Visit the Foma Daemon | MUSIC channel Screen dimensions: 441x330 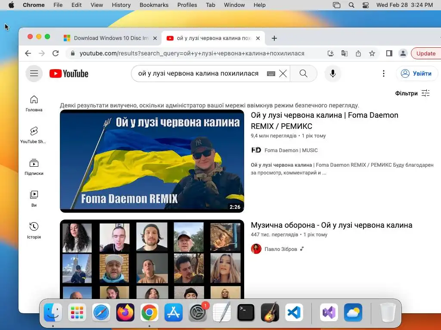(x=291, y=150)
